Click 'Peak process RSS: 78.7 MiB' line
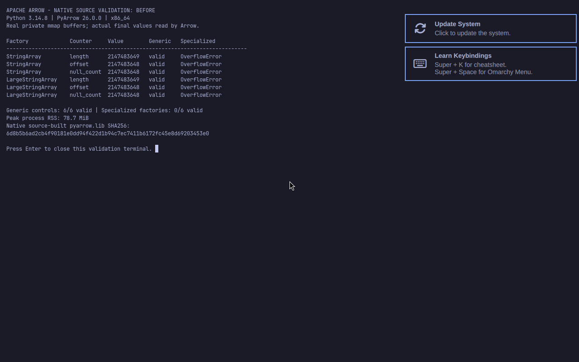Screen dimensions: 579x362 47,118
